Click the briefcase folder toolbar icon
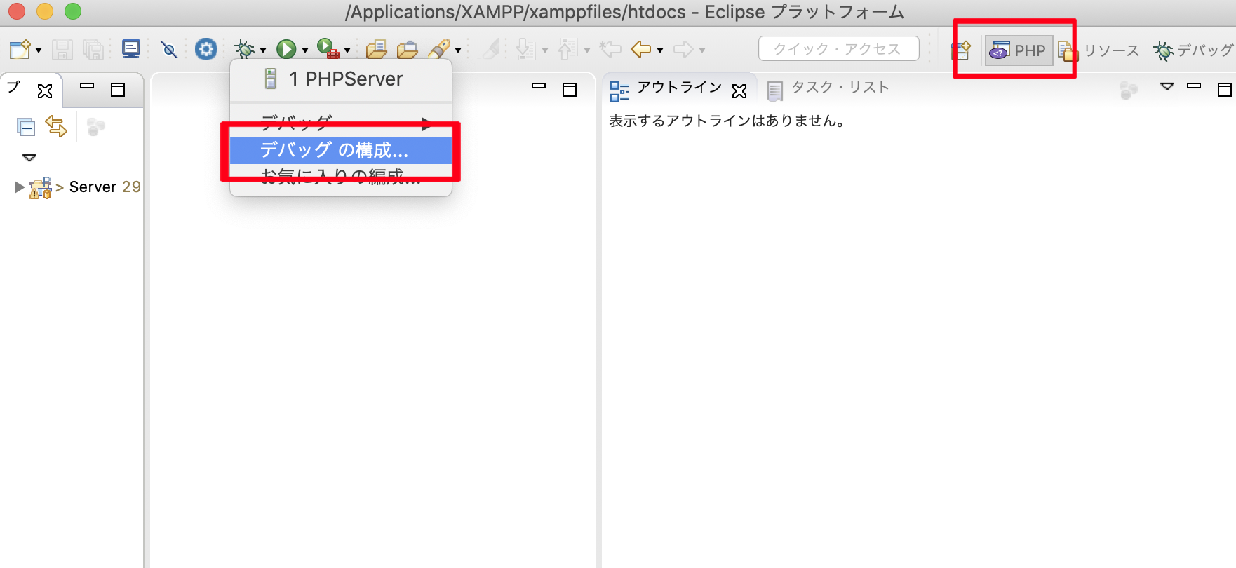The image size is (1236, 568). [x=408, y=49]
